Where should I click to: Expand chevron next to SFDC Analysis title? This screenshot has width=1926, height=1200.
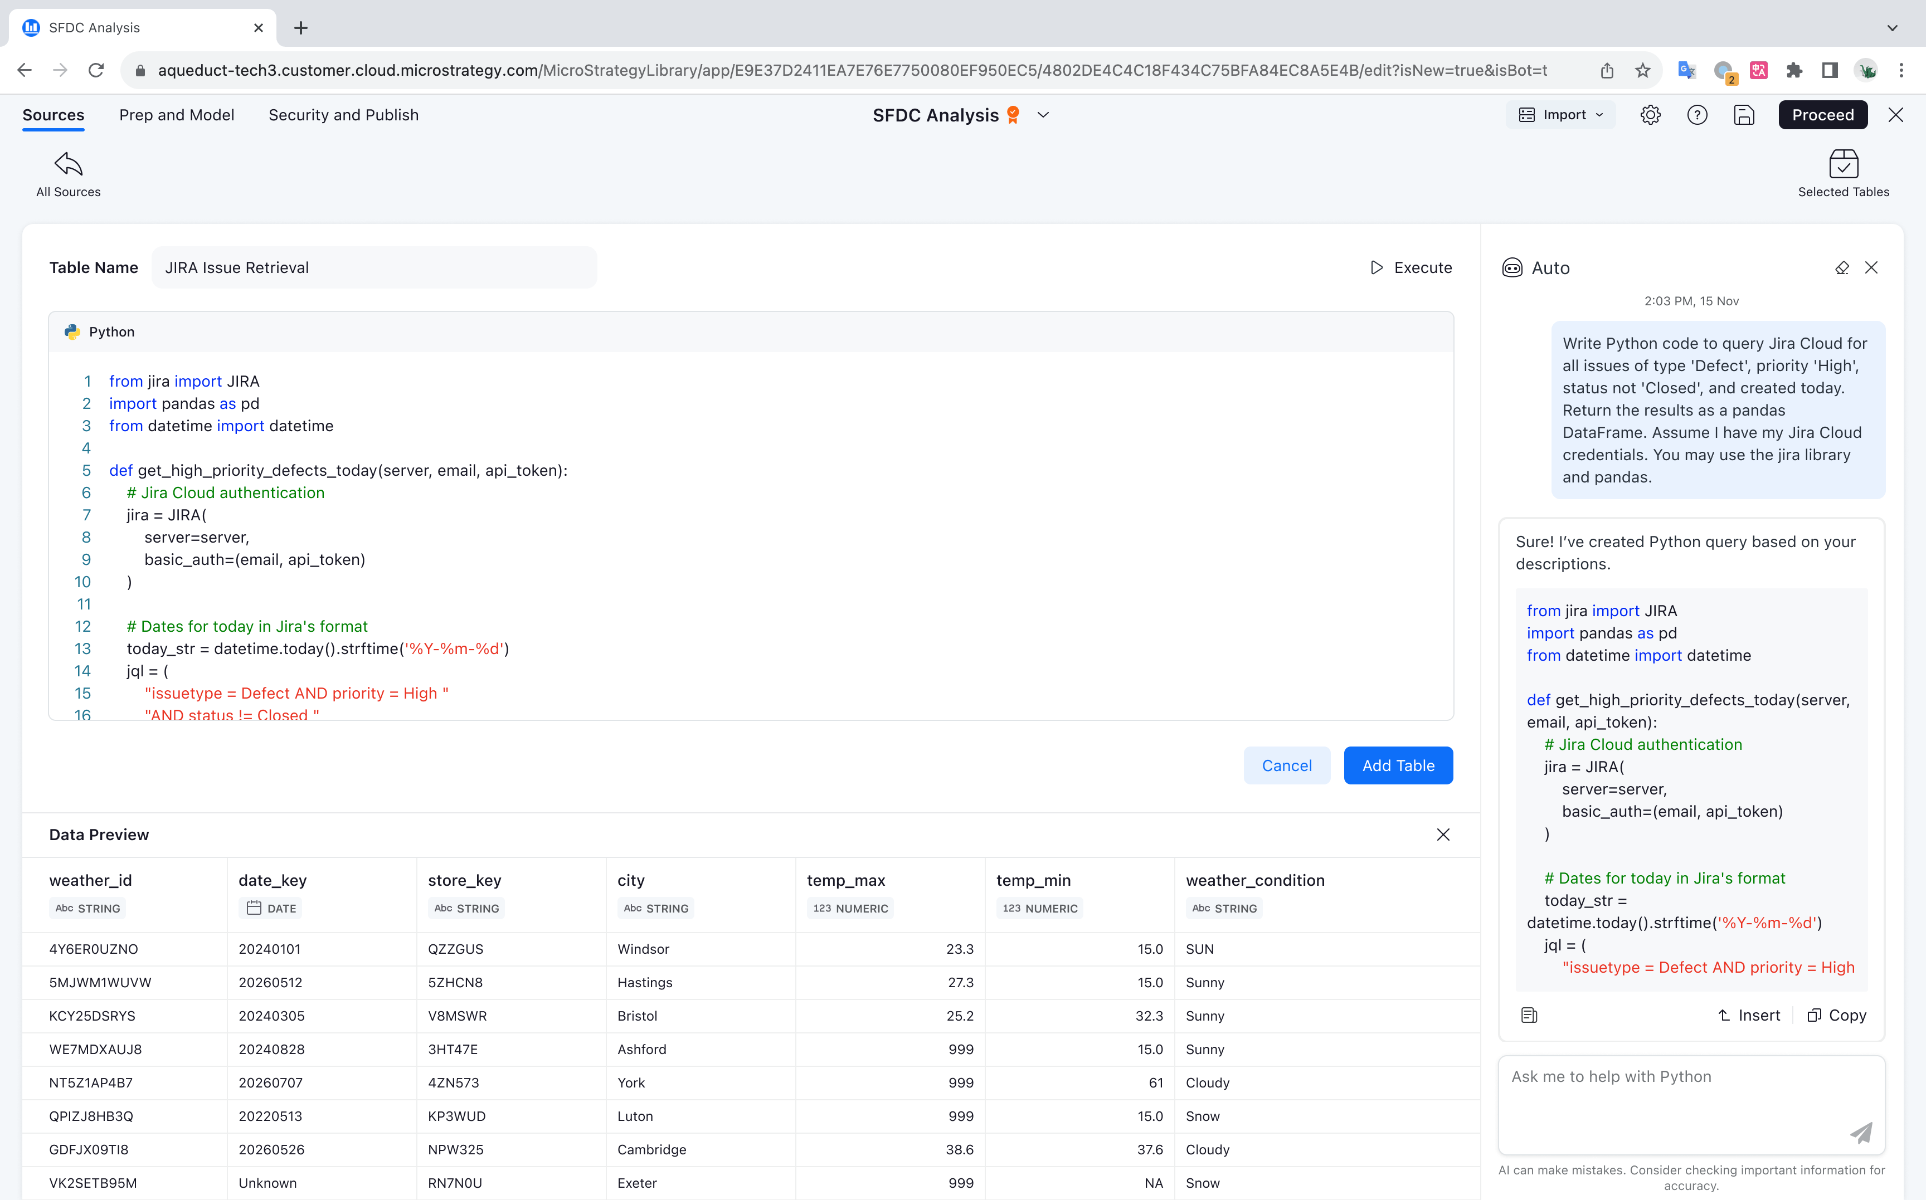1043,115
